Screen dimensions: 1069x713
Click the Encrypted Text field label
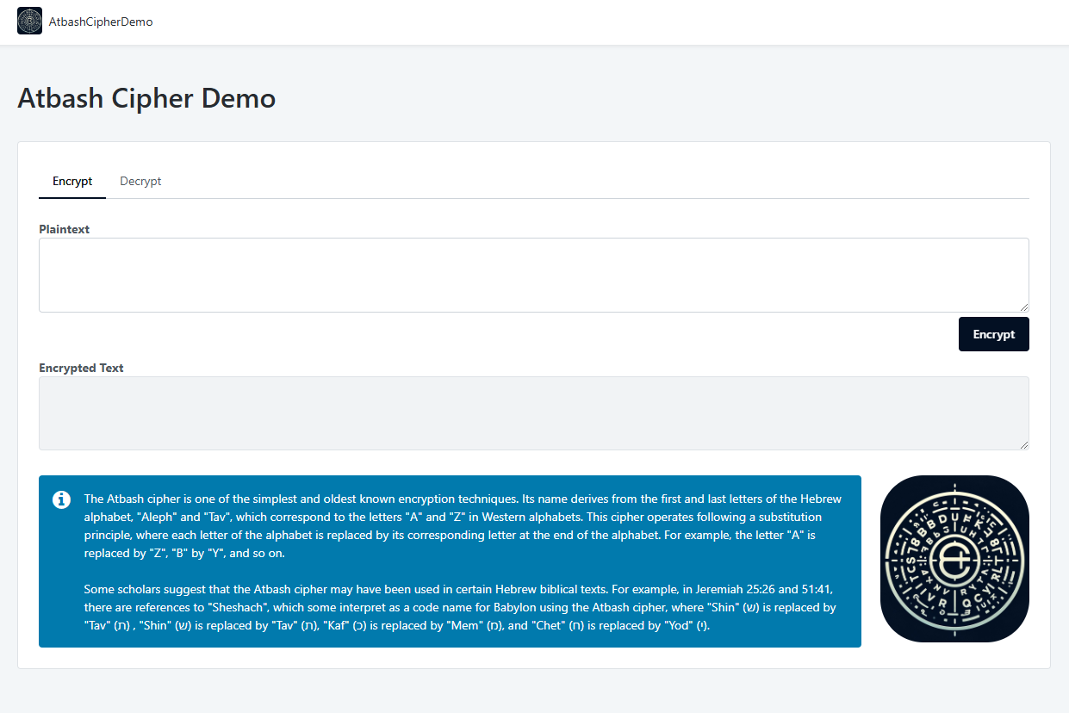point(81,368)
